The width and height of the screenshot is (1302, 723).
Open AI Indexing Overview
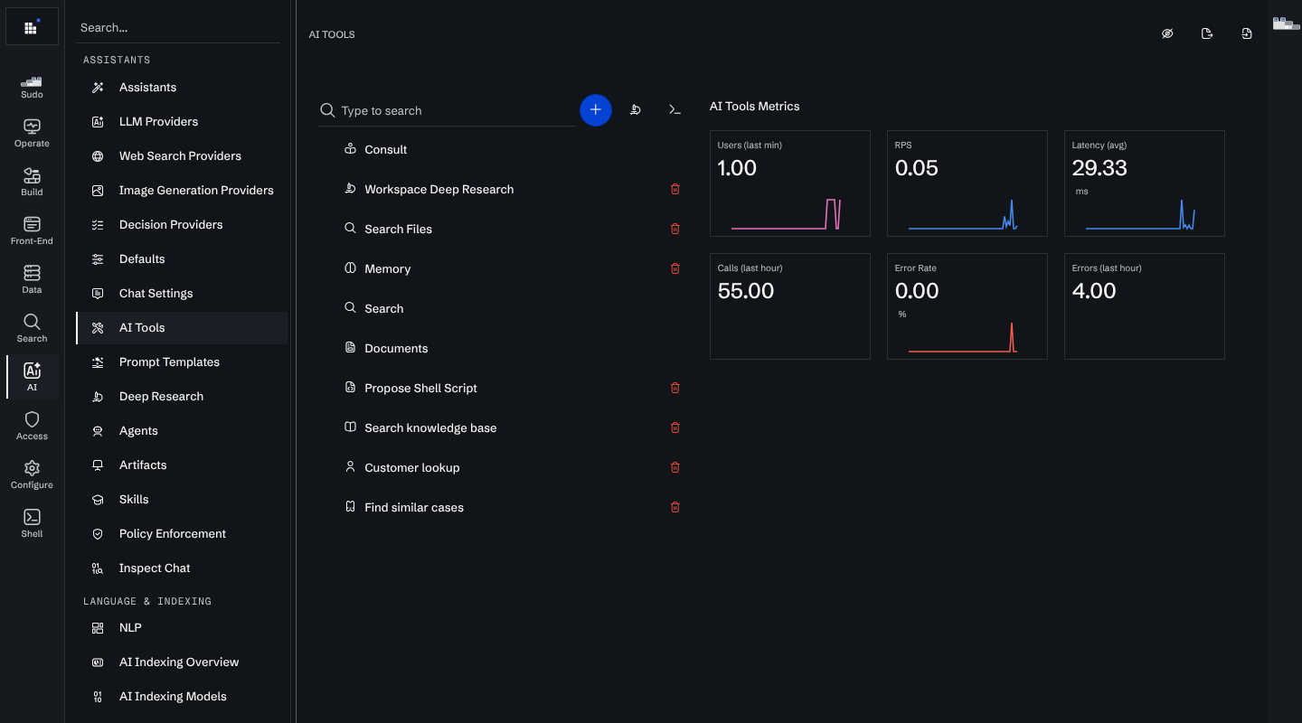coord(182,662)
